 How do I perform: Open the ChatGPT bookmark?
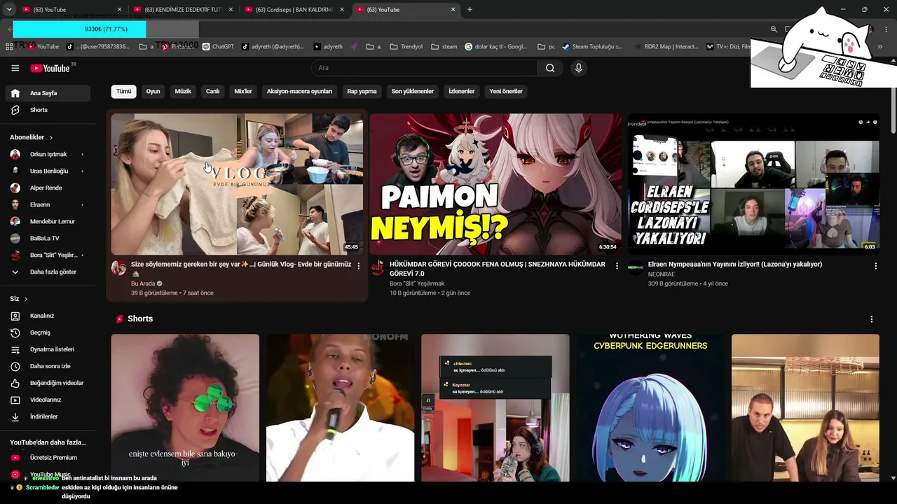pyautogui.click(x=218, y=47)
